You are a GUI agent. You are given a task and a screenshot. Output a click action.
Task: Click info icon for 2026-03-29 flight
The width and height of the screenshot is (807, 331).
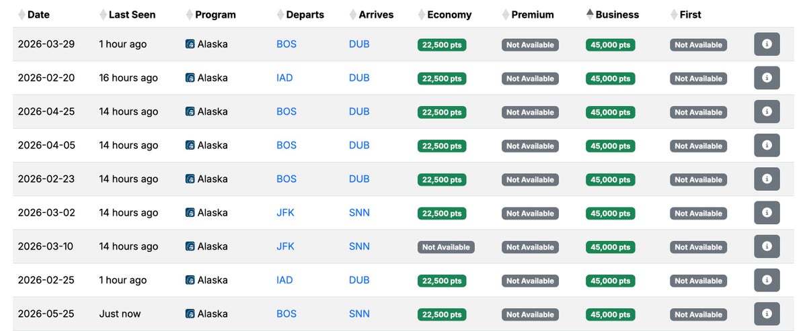(767, 44)
